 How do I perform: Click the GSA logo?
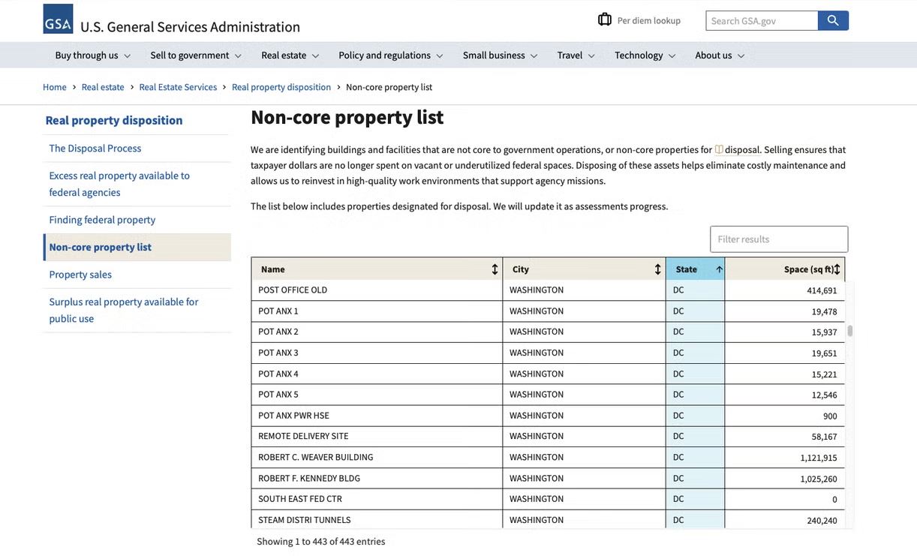pyautogui.click(x=58, y=19)
